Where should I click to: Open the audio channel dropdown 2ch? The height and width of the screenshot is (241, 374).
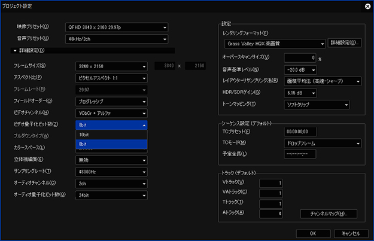[x=111, y=184]
